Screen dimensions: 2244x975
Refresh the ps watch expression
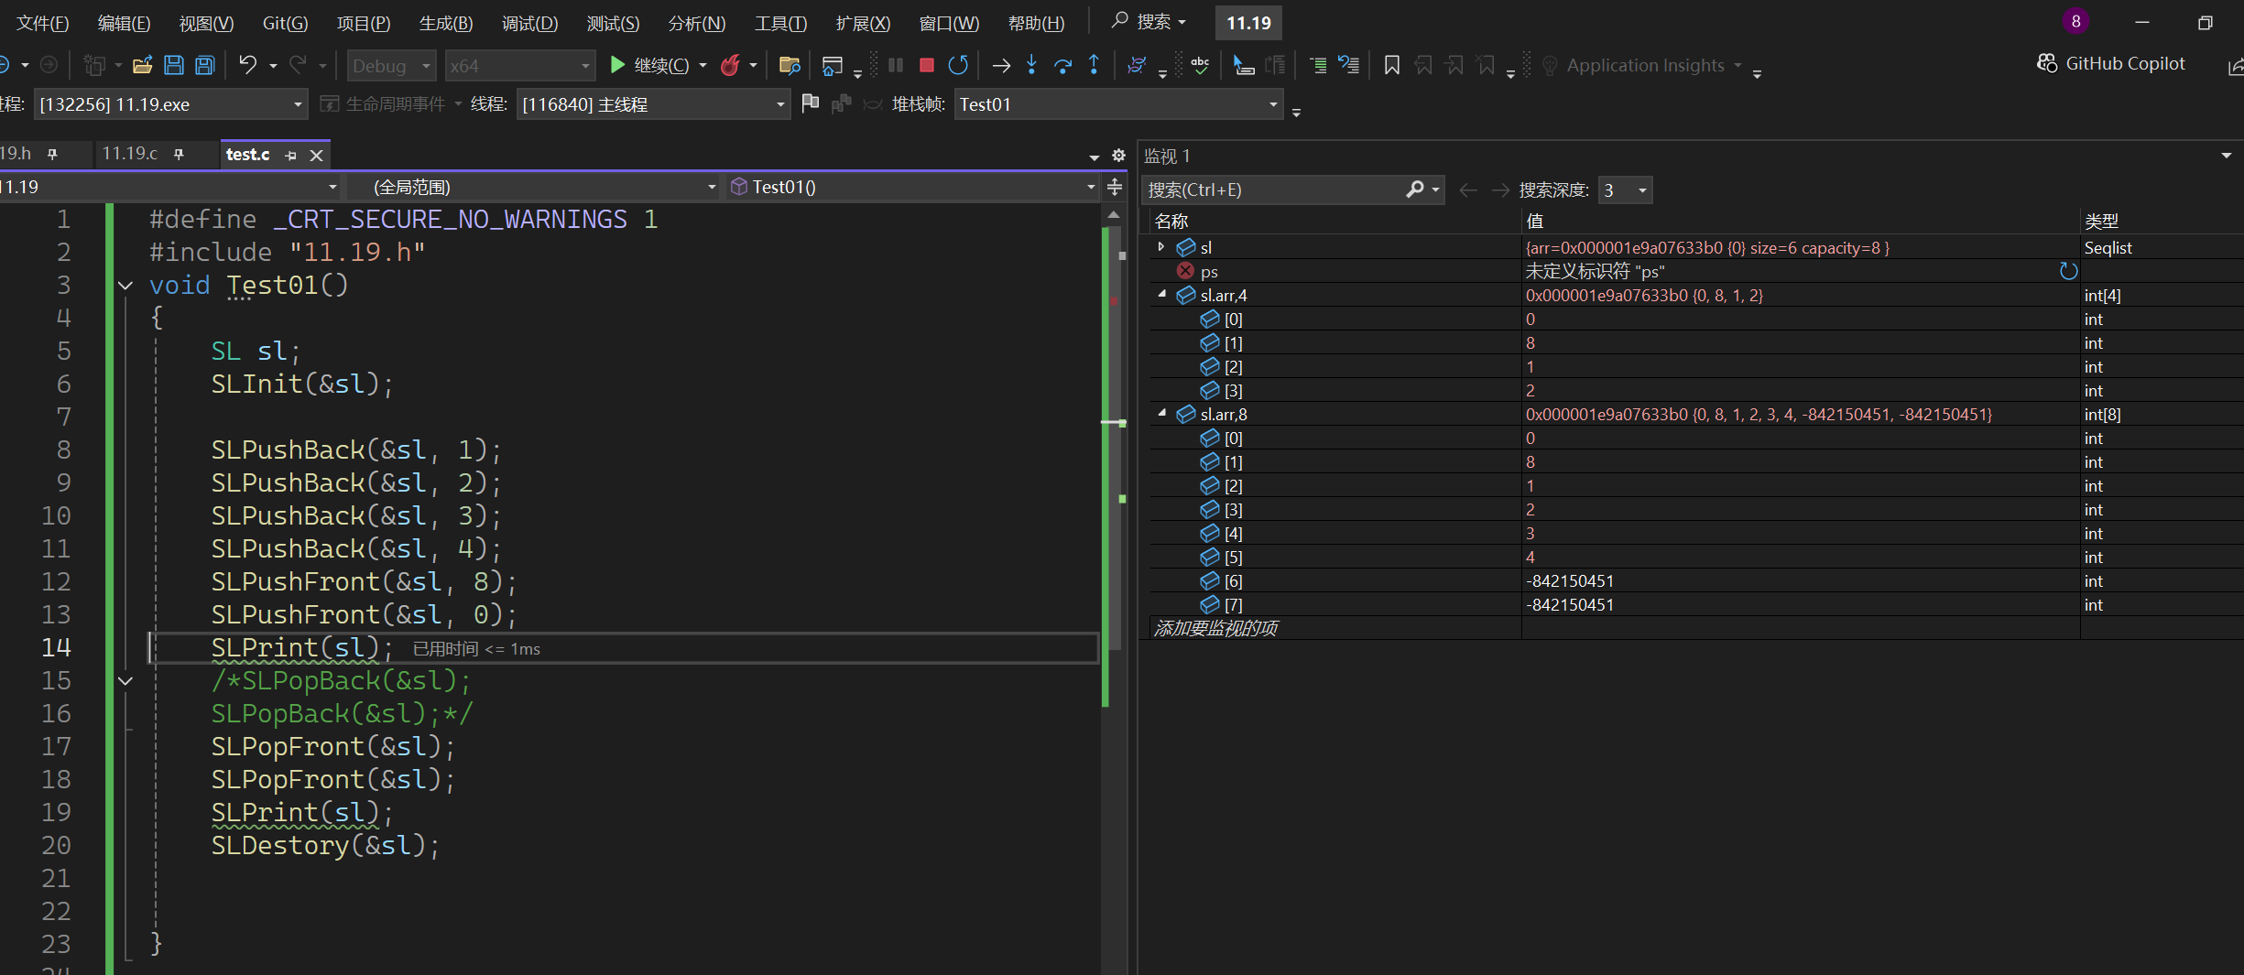point(2068,271)
